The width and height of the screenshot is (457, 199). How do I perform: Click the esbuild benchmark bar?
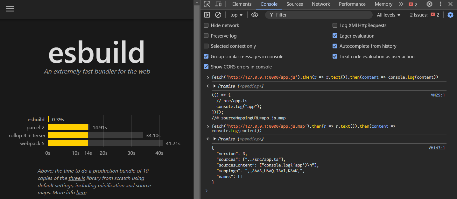(x=48, y=119)
